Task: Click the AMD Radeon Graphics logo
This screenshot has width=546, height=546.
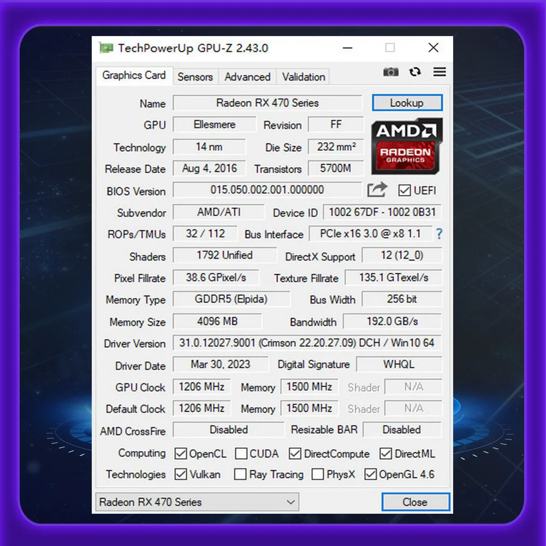Action: point(406,146)
